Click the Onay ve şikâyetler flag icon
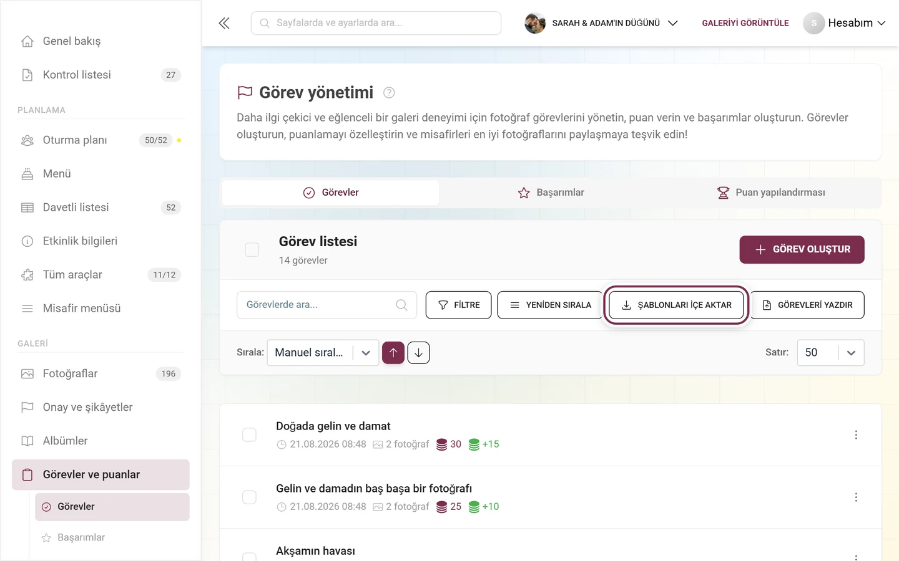This screenshot has width=899, height=561. point(27,408)
